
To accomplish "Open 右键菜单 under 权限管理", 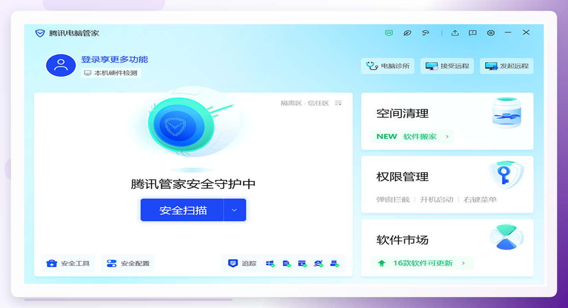I will tap(480, 199).
